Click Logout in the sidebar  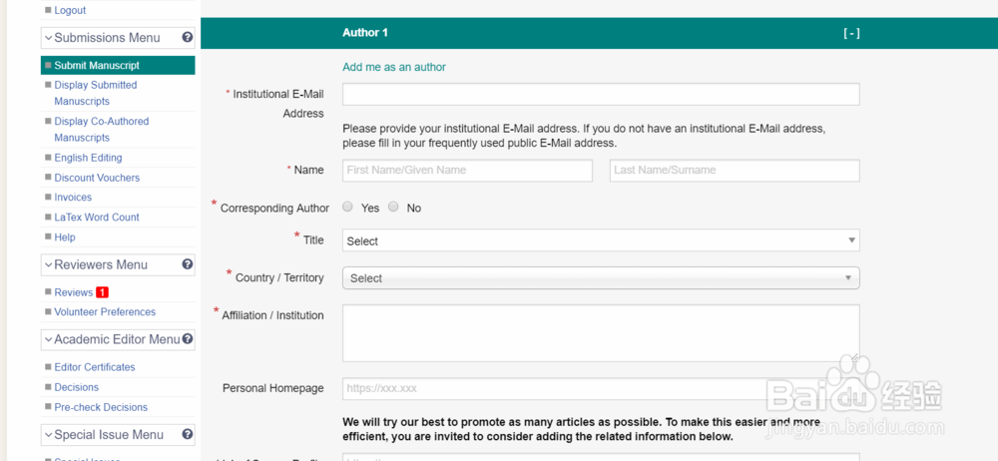(70, 10)
